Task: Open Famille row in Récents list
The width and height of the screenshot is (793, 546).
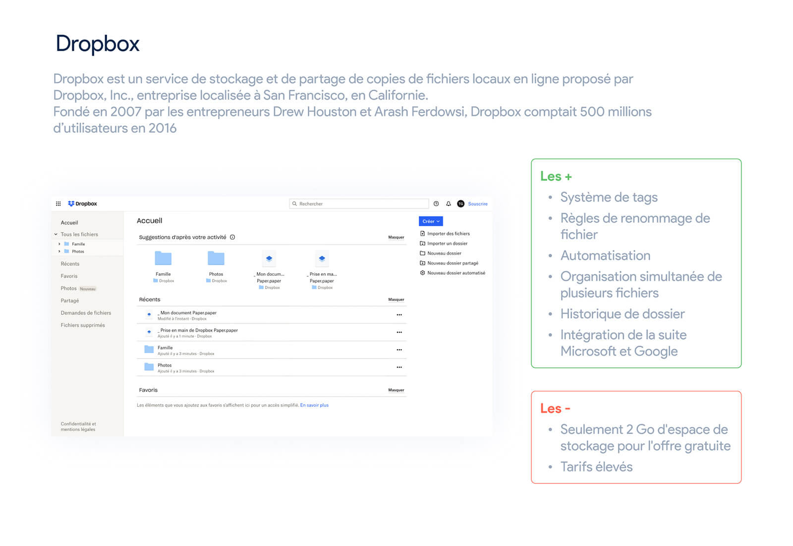Action: click(x=271, y=350)
